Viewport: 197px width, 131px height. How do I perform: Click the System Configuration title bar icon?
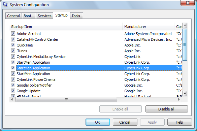5,5
